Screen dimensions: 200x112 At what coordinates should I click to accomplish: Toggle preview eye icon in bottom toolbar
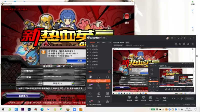[x=178, y=98]
